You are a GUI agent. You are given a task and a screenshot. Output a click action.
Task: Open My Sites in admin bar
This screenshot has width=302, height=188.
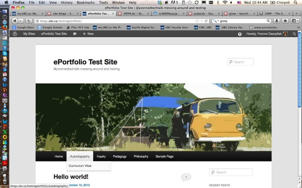pyautogui.click(x=29, y=34)
